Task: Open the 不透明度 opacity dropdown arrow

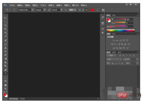Action: (137, 59)
